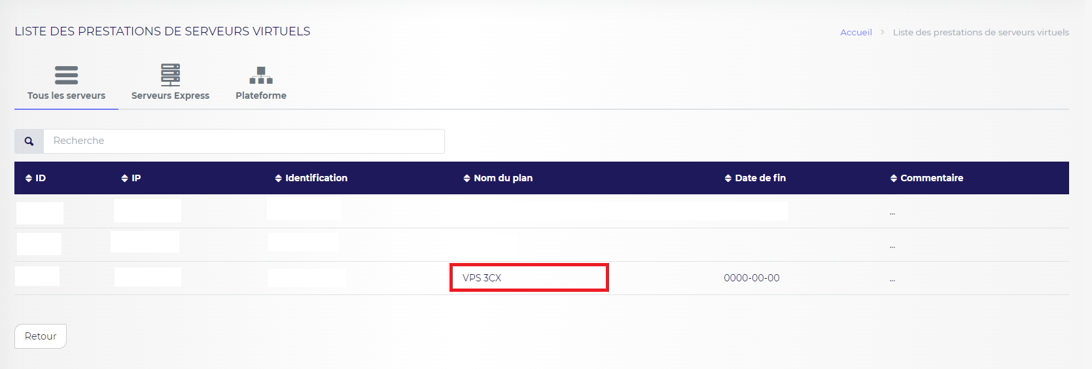Open the first row's comment ellipsis
The width and height of the screenshot is (1092, 369).
pos(892,213)
